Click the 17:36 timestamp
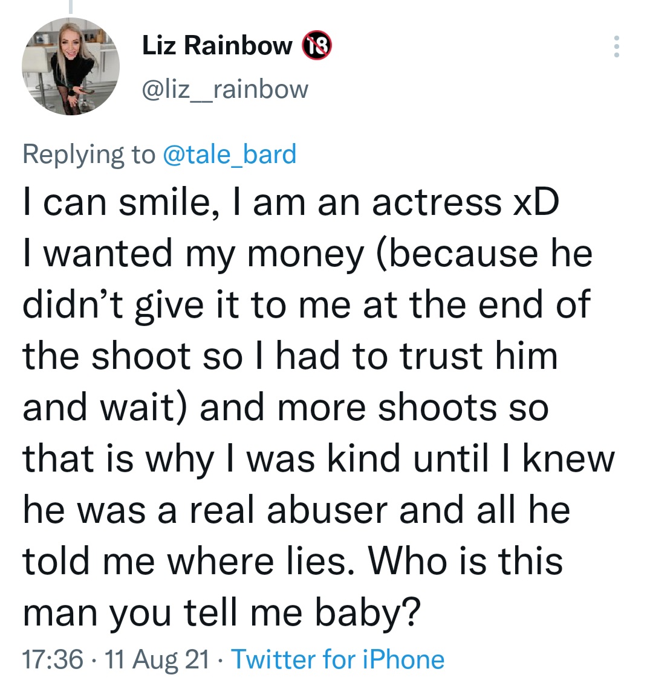The width and height of the screenshot is (653, 695). tap(52, 659)
